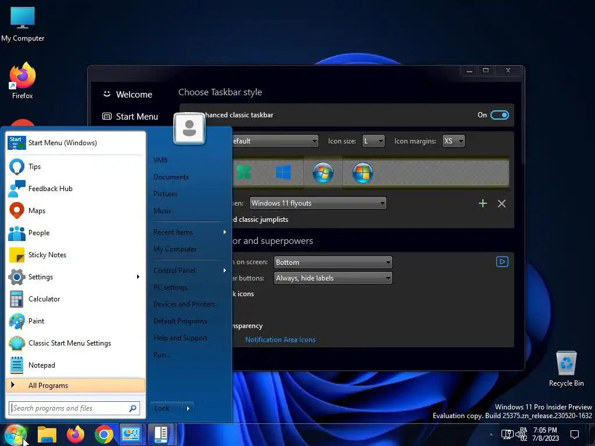Screen dimensions: 595x446
Task: Remove start button with the X icon
Action: [x=501, y=204]
